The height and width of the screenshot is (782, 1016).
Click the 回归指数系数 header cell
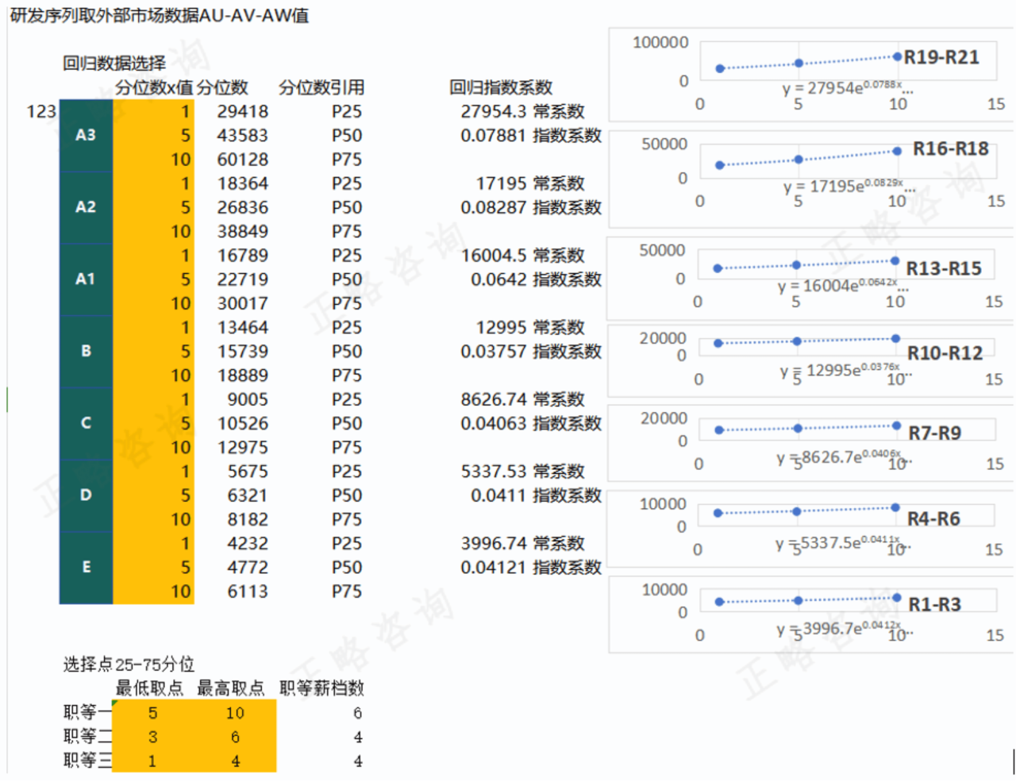pyautogui.click(x=501, y=87)
